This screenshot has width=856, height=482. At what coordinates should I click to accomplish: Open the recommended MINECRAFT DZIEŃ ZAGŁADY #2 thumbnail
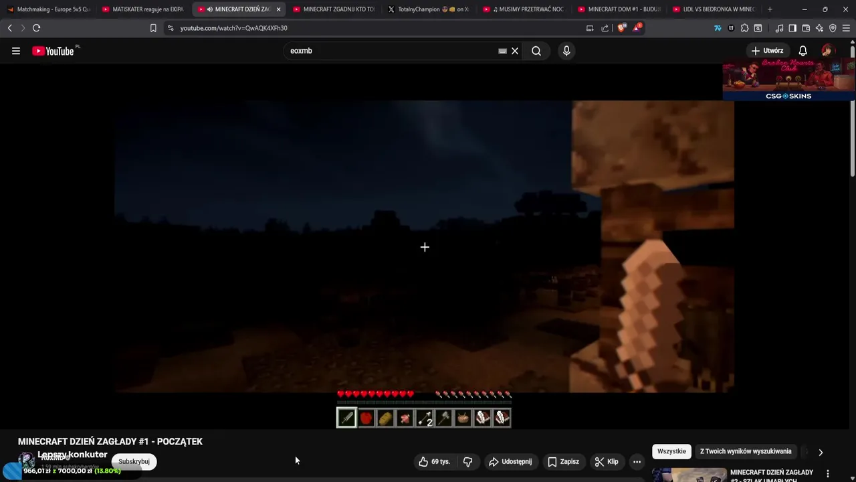(x=689, y=475)
